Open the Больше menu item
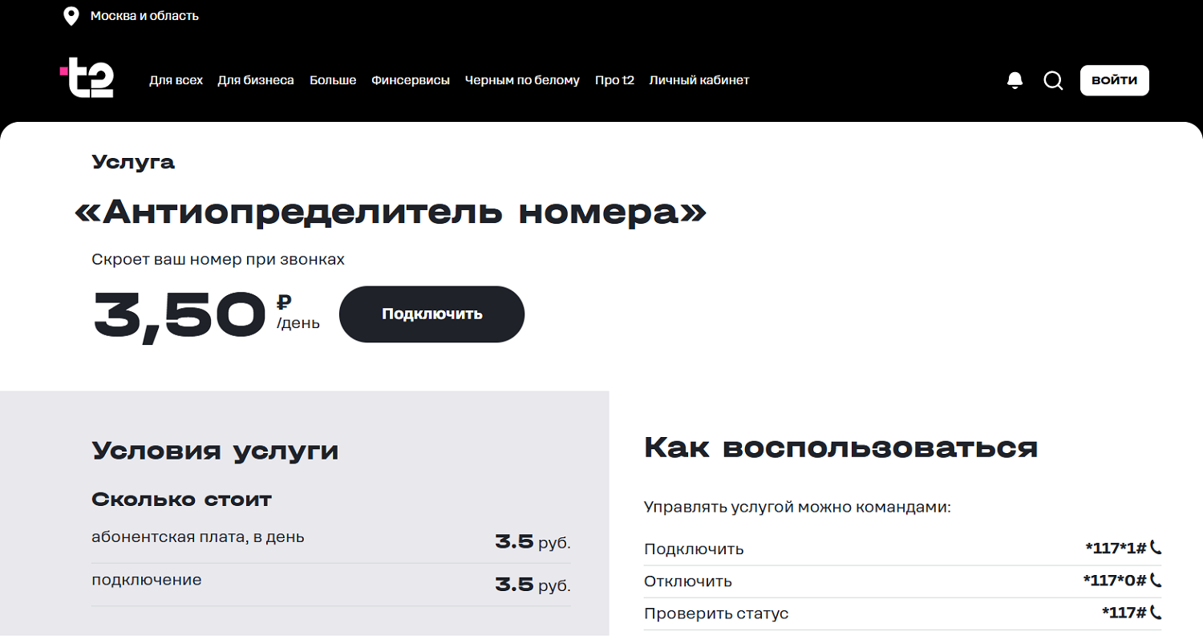The height and width of the screenshot is (644, 1203). coord(333,80)
